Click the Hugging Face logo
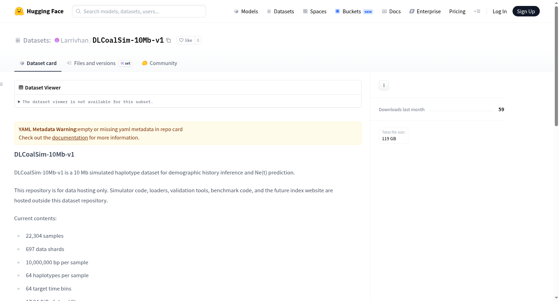This screenshot has width=559, height=301. pos(39,11)
